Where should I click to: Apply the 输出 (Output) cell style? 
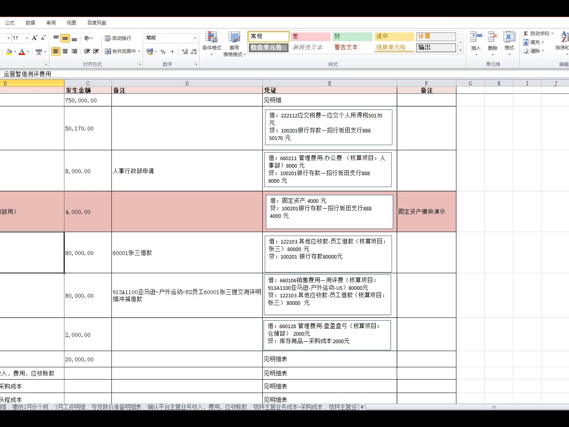tap(436, 47)
